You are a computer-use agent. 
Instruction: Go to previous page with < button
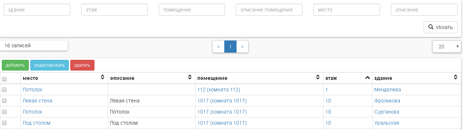tap(219, 47)
